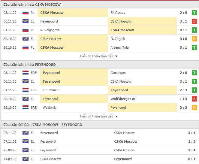Click the Russian flag on the R. Volgograd row
This screenshot has width=199, height=164.
tap(26, 30)
